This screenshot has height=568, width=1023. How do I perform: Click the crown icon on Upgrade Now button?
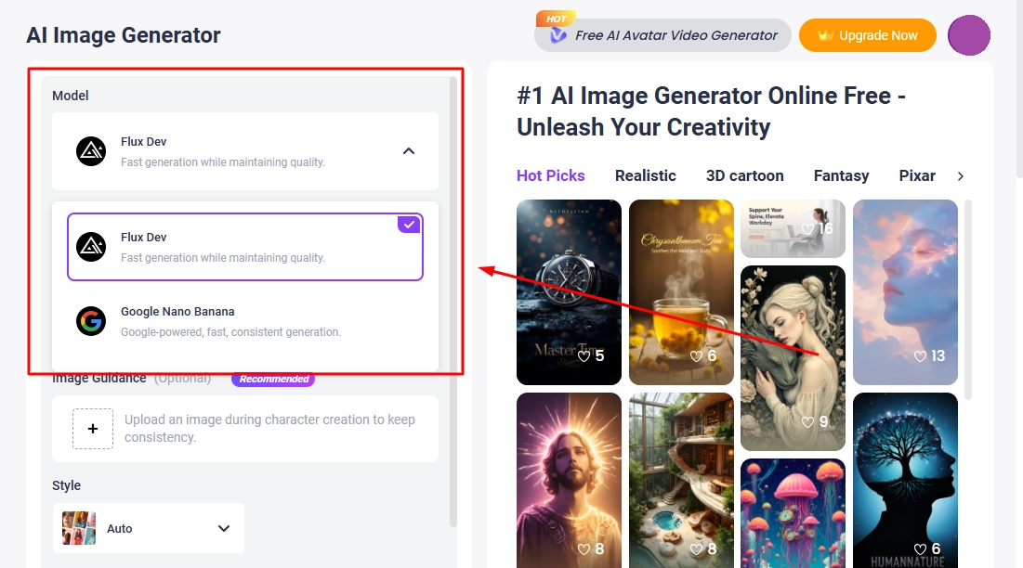click(x=825, y=35)
